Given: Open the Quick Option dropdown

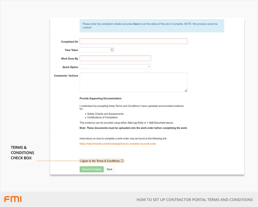Looking at the screenshot, I should coord(115,67).
